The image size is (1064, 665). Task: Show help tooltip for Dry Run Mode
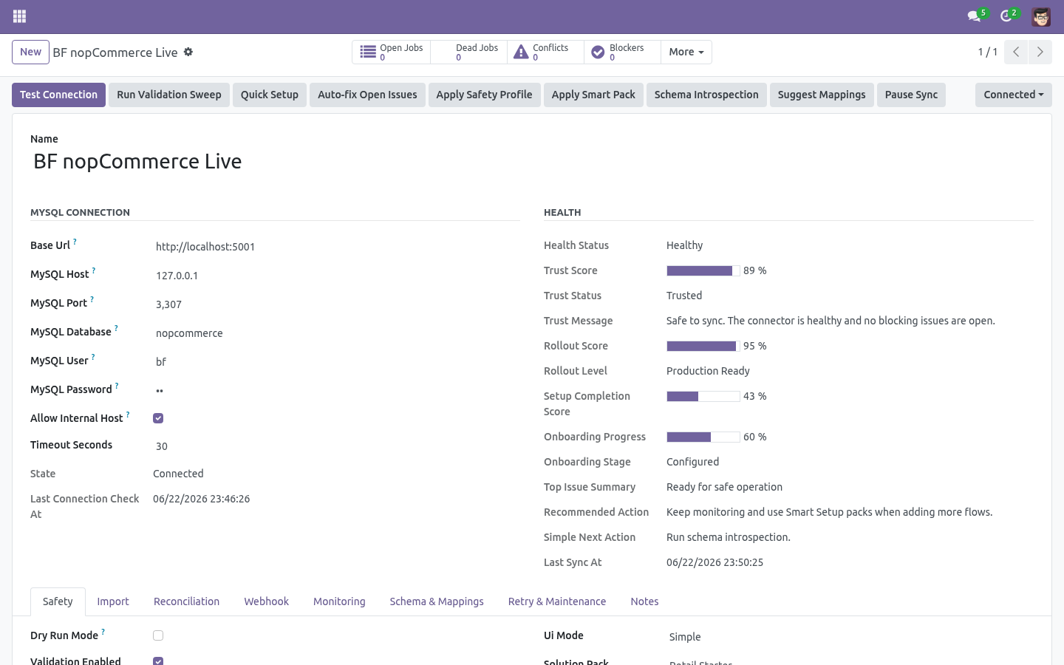[103, 632]
